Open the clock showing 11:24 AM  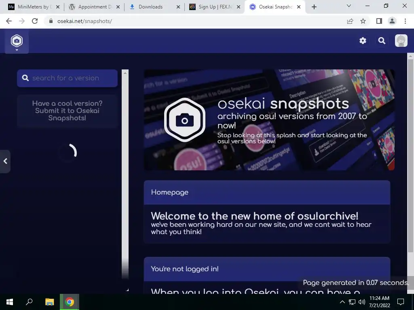(379, 302)
